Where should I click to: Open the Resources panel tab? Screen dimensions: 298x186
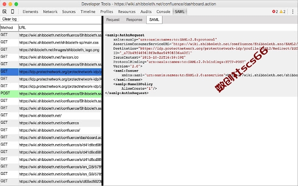click(127, 12)
